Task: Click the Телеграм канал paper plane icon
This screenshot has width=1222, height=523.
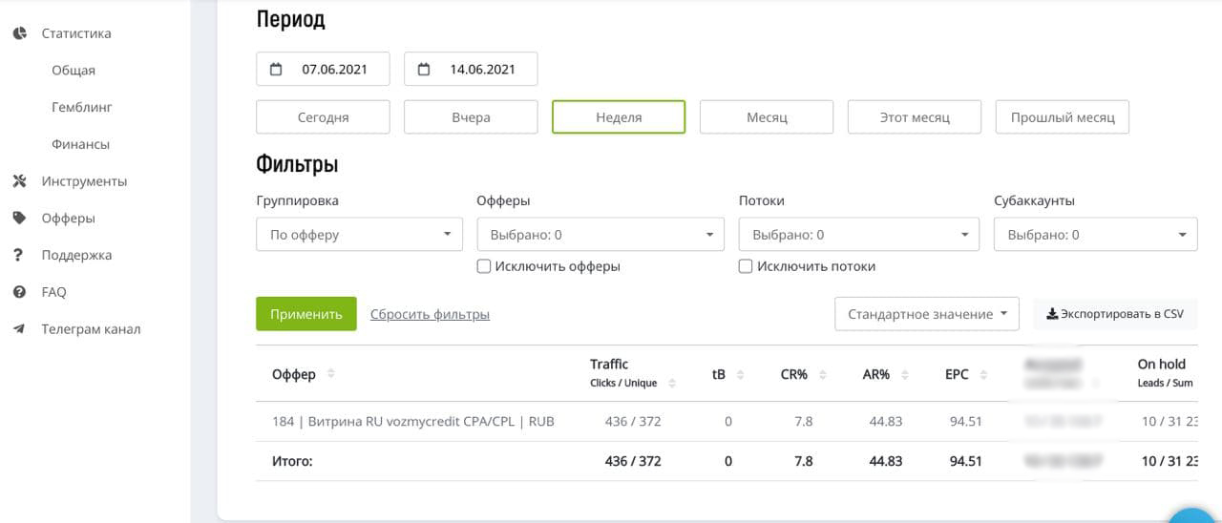Action: (19, 329)
